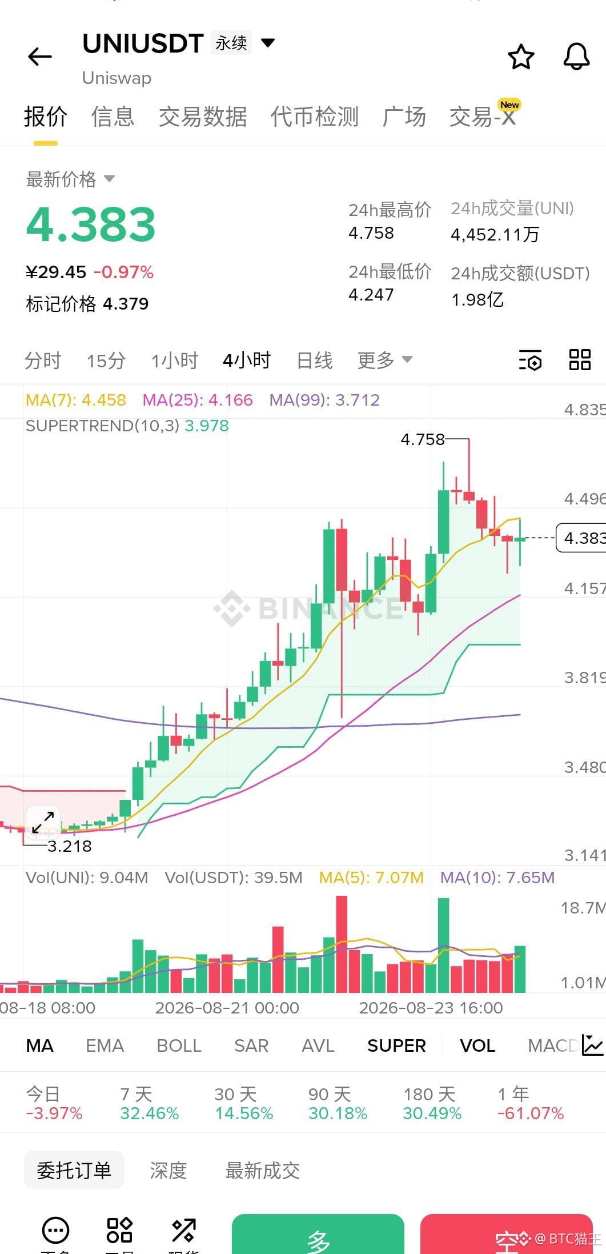Add UNIUSDT to favorites with star icon

tap(520, 57)
